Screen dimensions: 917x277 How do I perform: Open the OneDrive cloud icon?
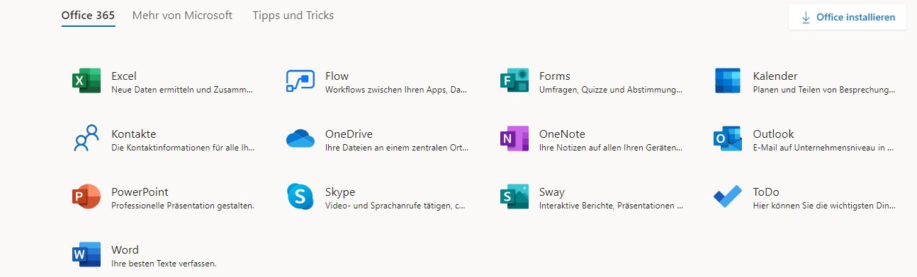pyautogui.click(x=300, y=139)
